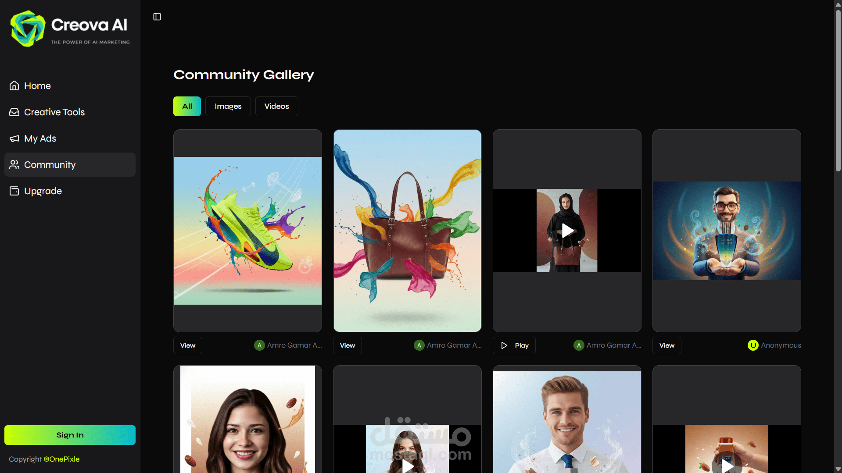Click View under the perfume man image
The height and width of the screenshot is (473, 842).
[x=667, y=345]
